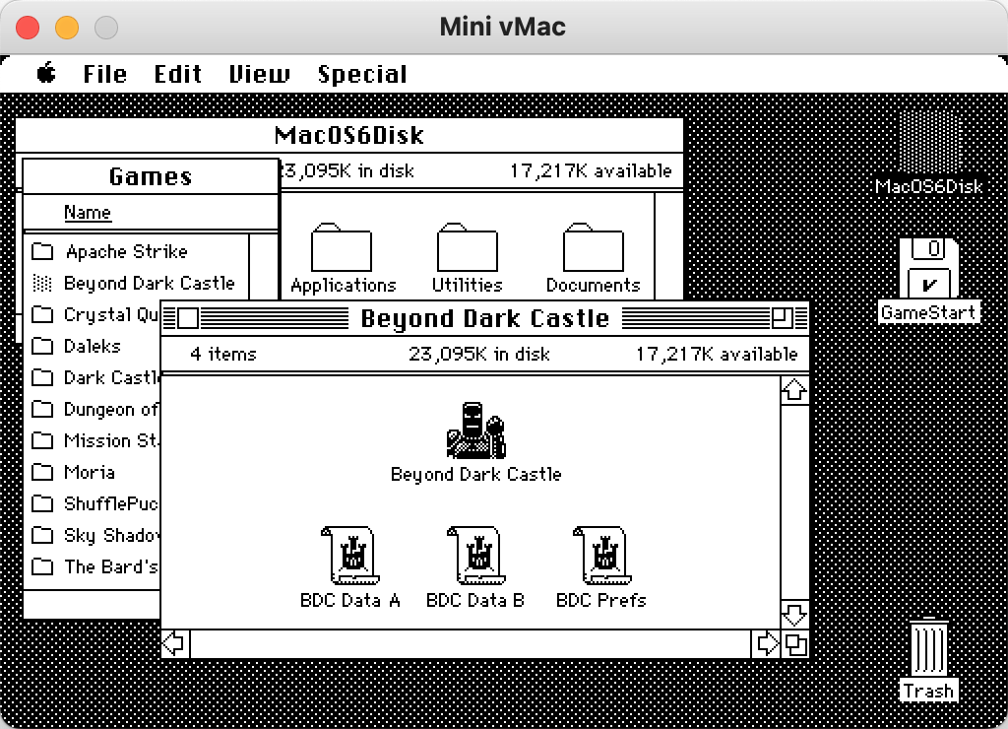Click the Name column header in Games window
Viewport: 1008px width, 729px height.
point(88,213)
